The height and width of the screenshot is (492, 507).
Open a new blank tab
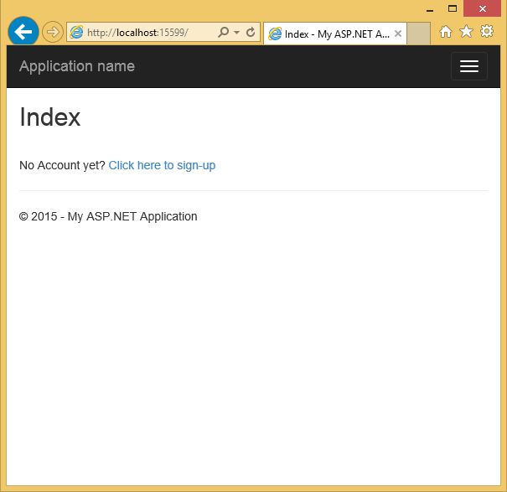click(418, 34)
